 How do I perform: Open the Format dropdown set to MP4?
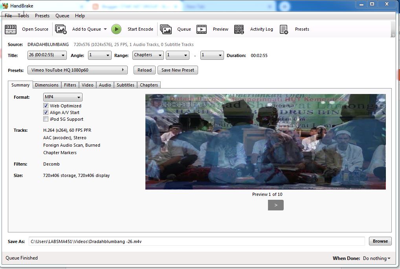coord(63,97)
